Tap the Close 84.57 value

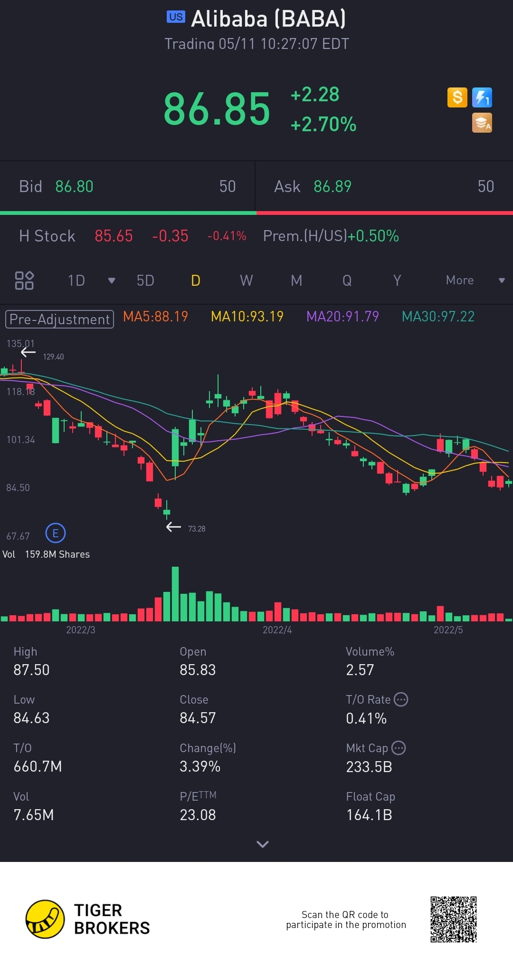[198, 718]
